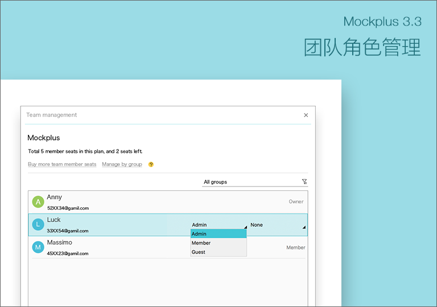The width and height of the screenshot is (437, 307).
Task: Select the name Luck
Action: pyautogui.click(x=54, y=220)
